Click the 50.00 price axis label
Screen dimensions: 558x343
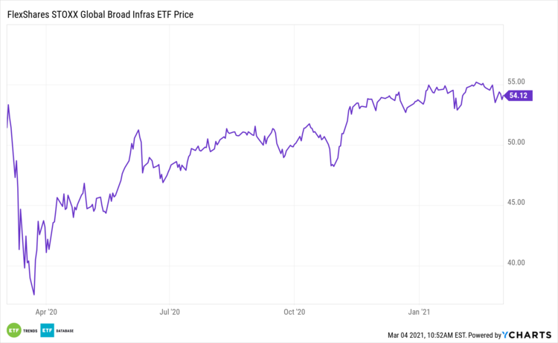(x=516, y=142)
